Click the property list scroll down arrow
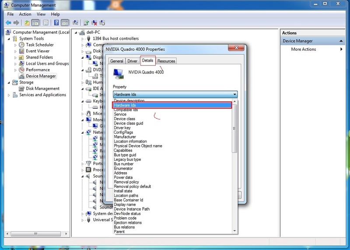The image size is (350, 250). pyautogui.click(x=234, y=231)
